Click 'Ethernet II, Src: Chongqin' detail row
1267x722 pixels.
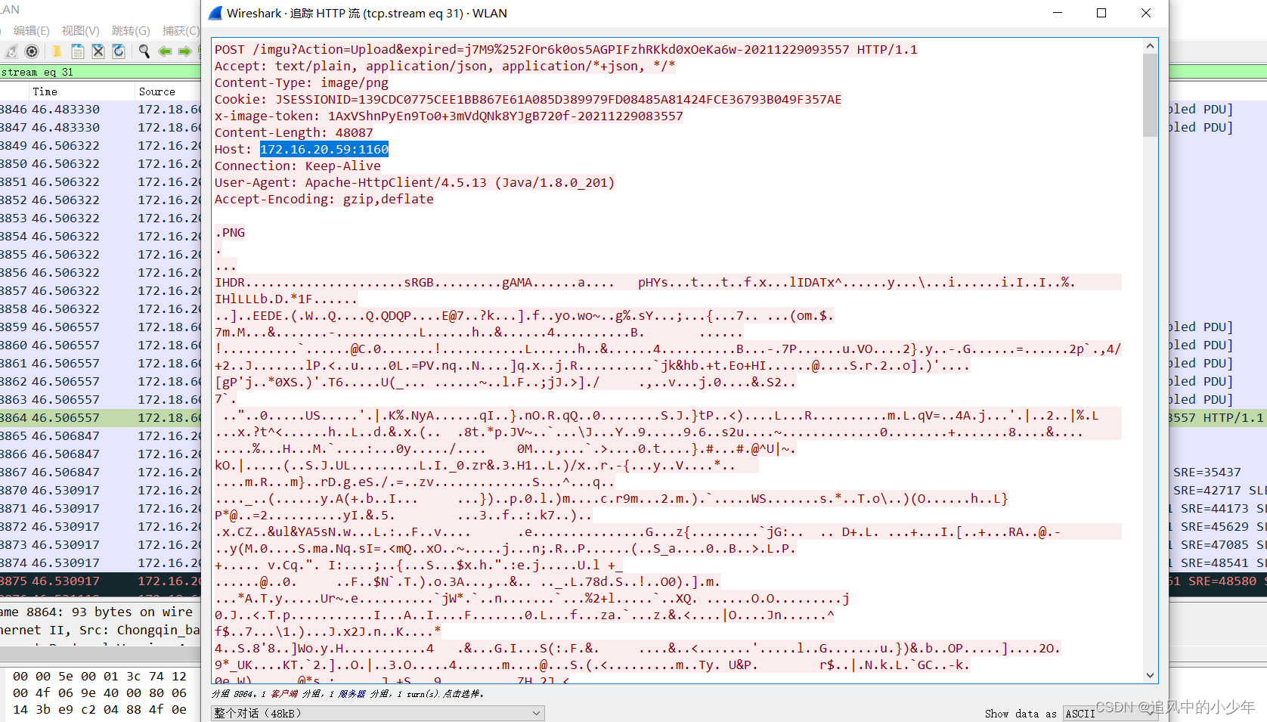click(100, 630)
